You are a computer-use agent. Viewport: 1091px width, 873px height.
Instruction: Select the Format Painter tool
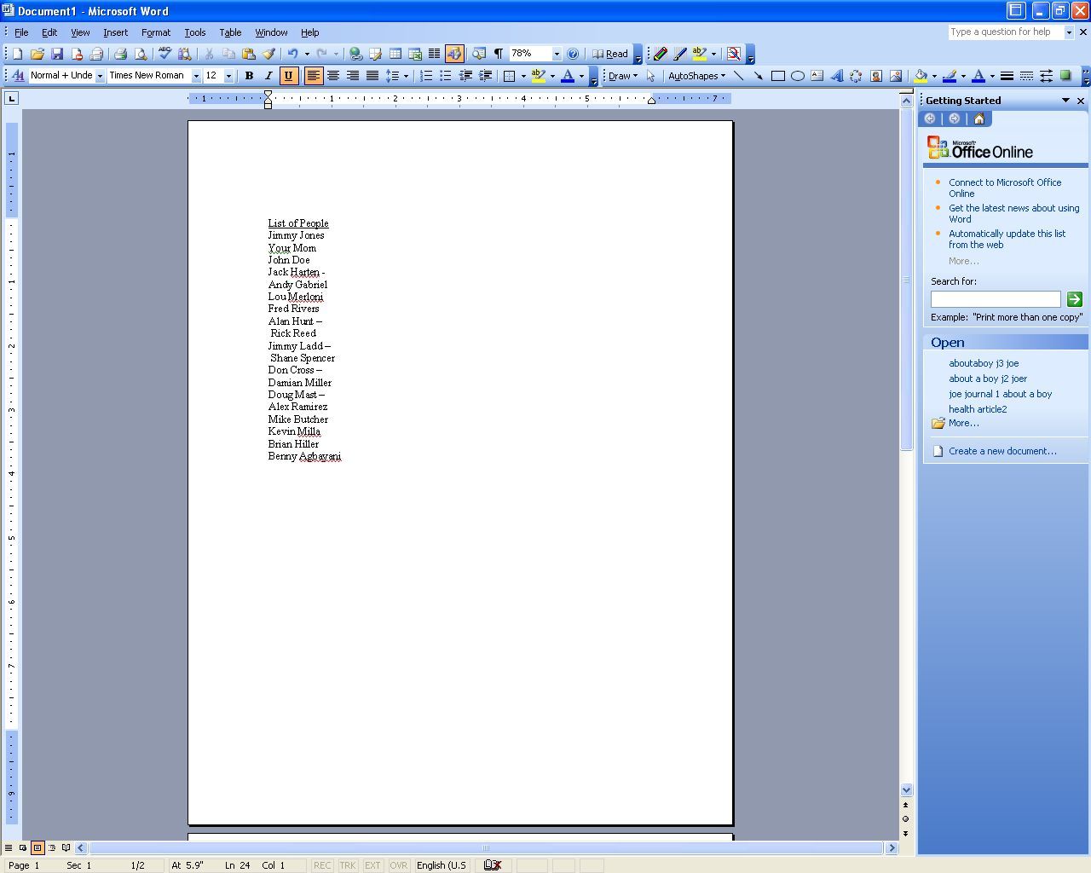click(268, 53)
